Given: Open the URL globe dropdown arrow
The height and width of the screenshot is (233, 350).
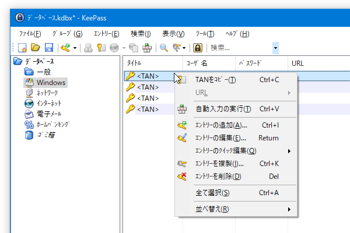Looking at the screenshot, I should 124,48.
